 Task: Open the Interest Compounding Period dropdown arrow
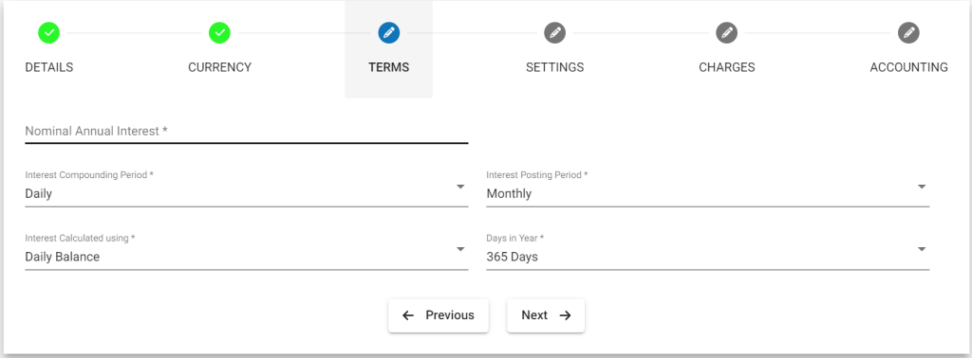click(x=460, y=187)
